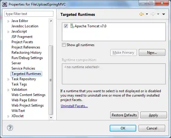
Task: Open Web Page Editor page
Action: coord(24,100)
